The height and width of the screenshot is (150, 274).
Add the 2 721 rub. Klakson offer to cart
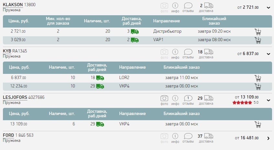point(258,31)
